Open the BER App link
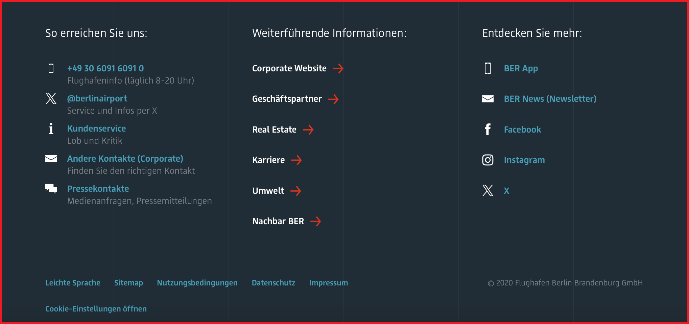Image resolution: width=689 pixels, height=324 pixels. coord(521,68)
